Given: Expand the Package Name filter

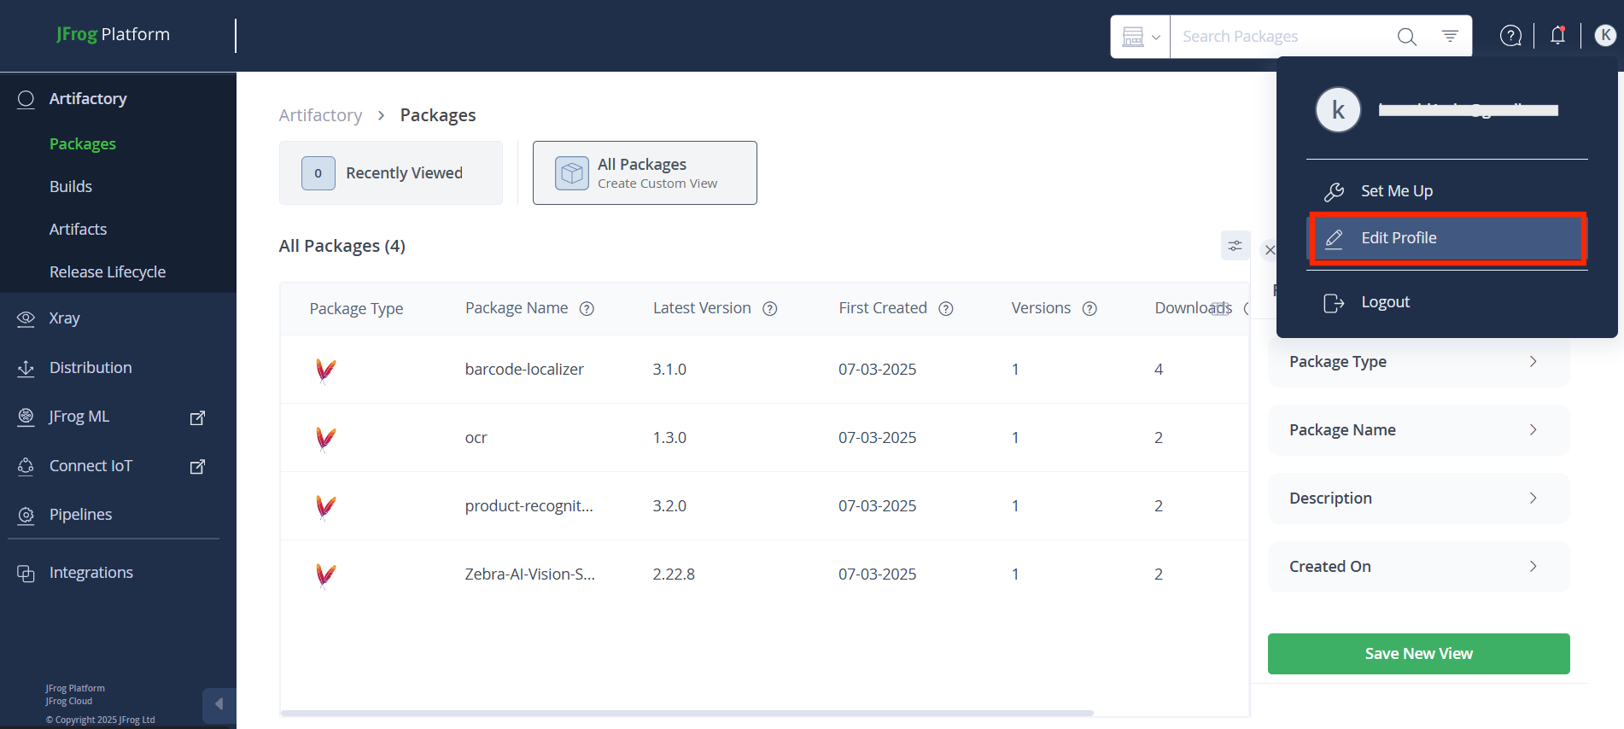Looking at the screenshot, I should click(1418, 430).
